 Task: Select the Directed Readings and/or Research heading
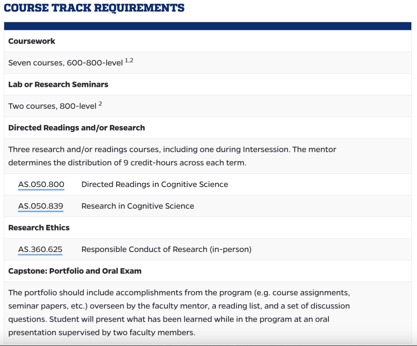76,128
